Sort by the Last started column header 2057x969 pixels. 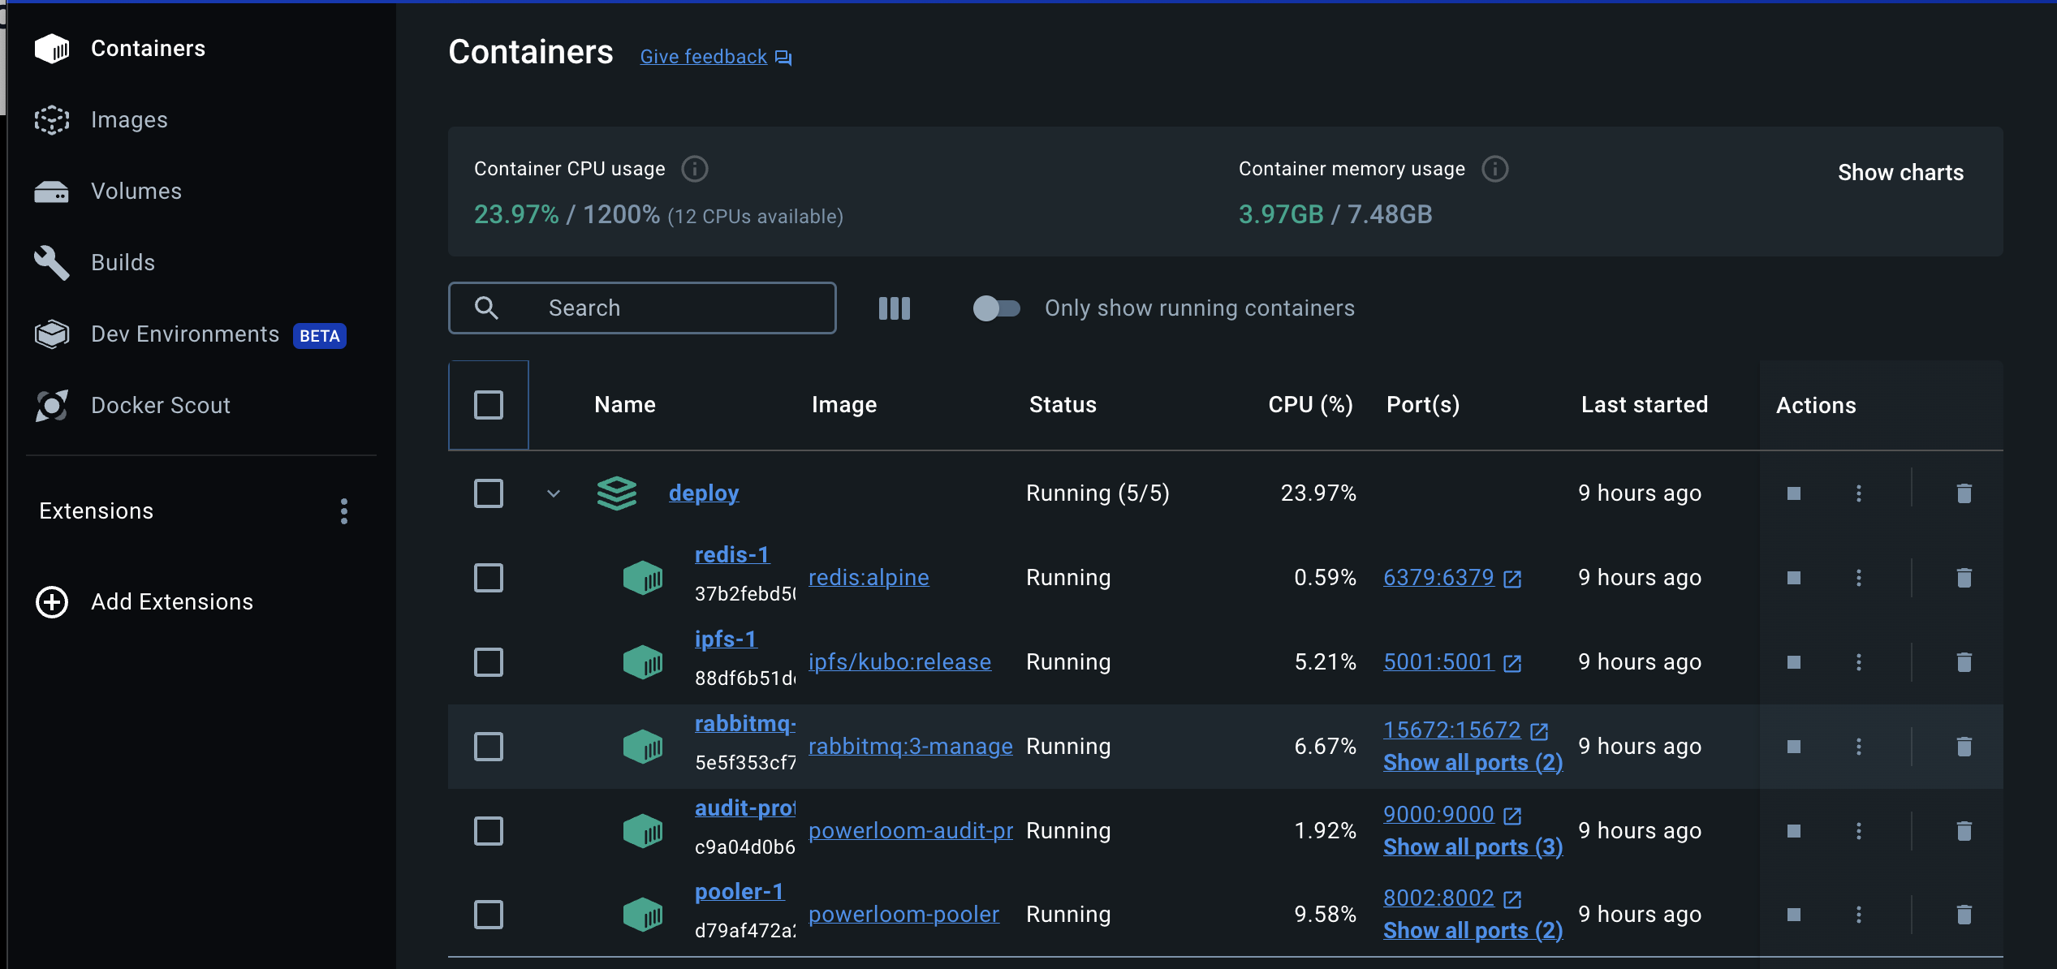tap(1645, 405)
